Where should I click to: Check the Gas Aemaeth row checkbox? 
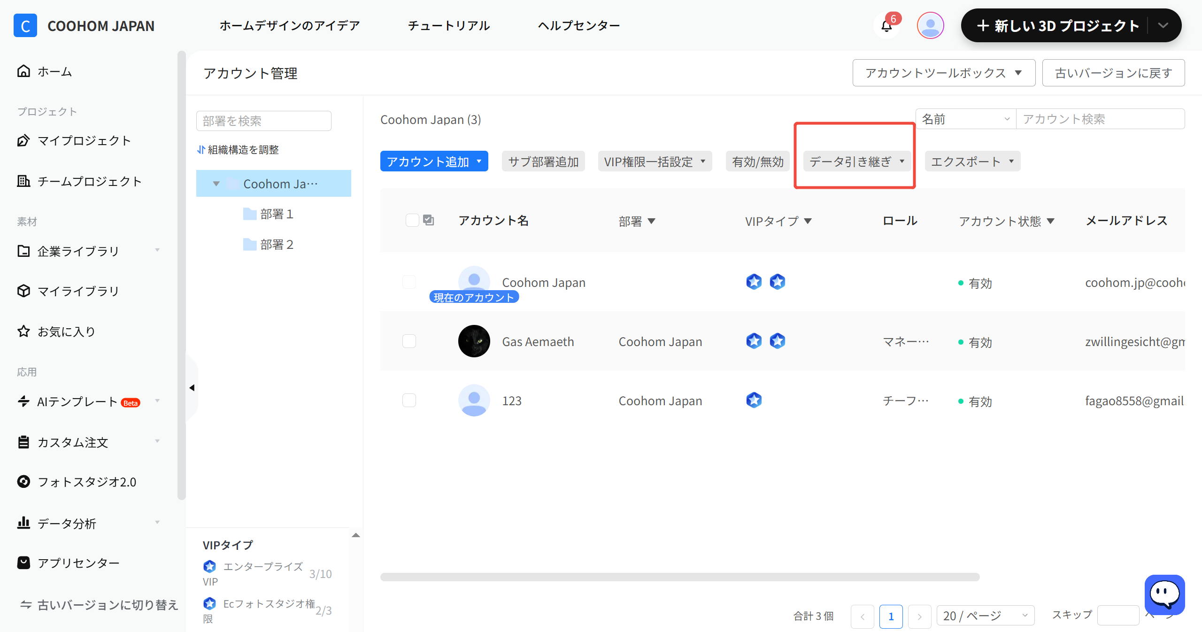point(409,341)
